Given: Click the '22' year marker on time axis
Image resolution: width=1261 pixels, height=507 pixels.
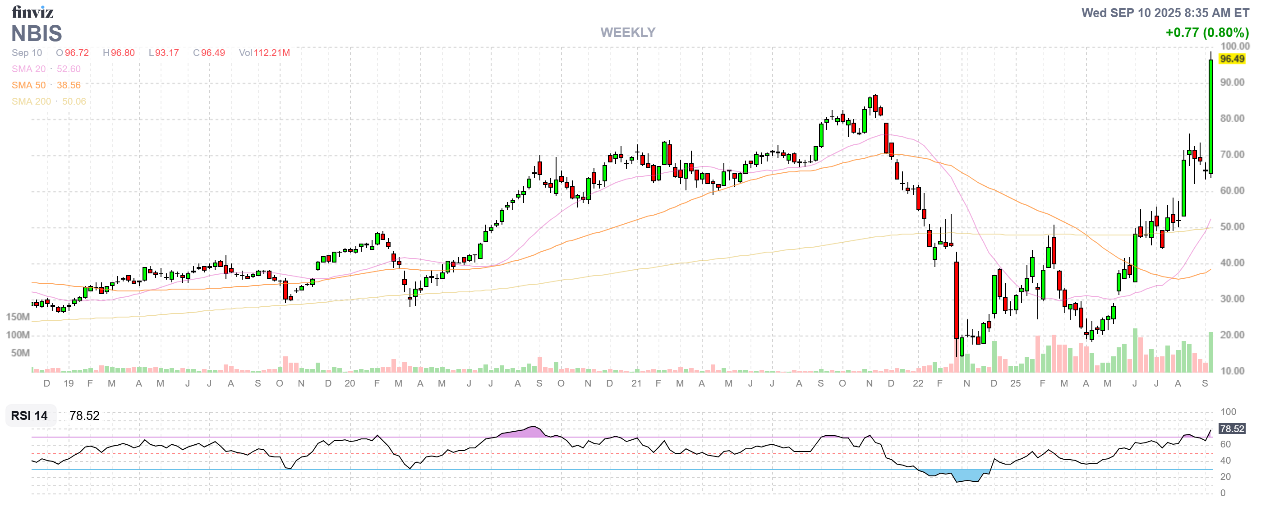Looking at the screenshot, I should (x=917, y=383).
